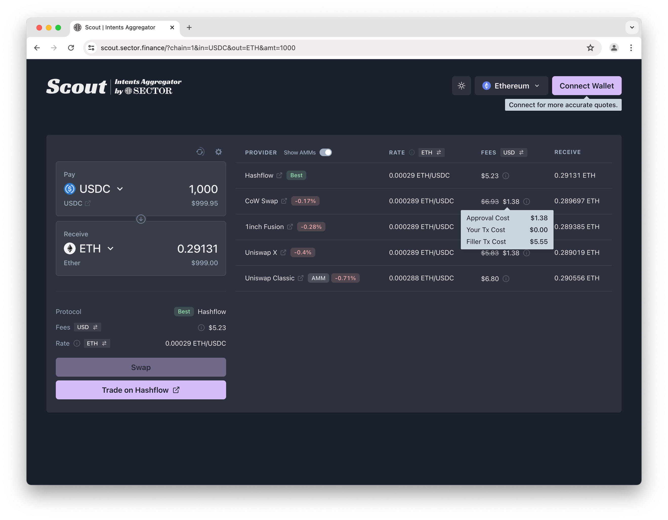Viewport: 668px width, 520px height.
Task: Select Scout Intents Aggregator browser tab
Action: [120, 28]
